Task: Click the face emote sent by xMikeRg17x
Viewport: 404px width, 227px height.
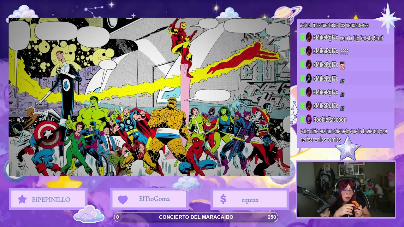Action: coord(342,65)
